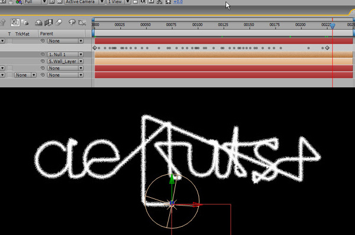Image resolution: width=355 pixels, height=235 pixels.
Task: Toggle the Frame Blending switch icon
Action: (x=49, y=22)
